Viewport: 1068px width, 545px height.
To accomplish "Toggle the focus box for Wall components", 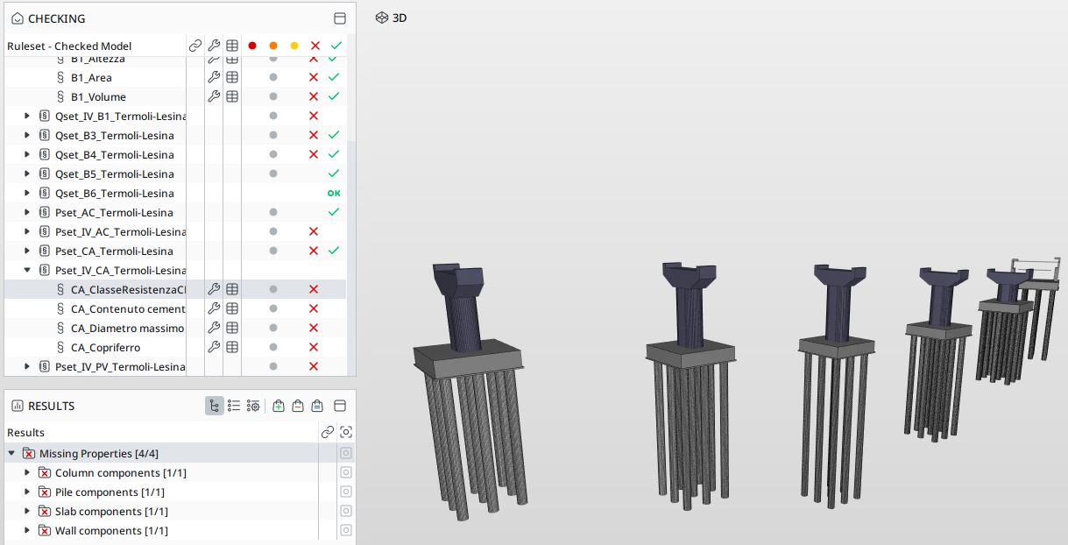I will 346,531.
